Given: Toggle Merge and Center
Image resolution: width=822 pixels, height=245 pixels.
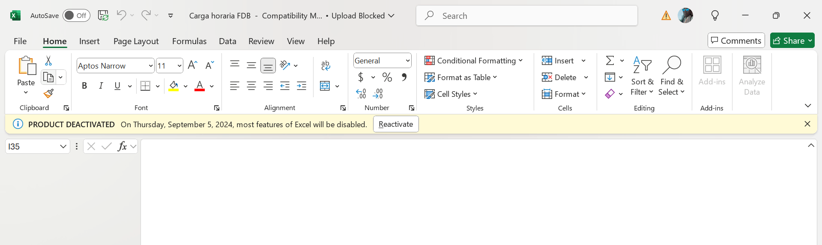Looking at the screenshot, I should [325, 86].
